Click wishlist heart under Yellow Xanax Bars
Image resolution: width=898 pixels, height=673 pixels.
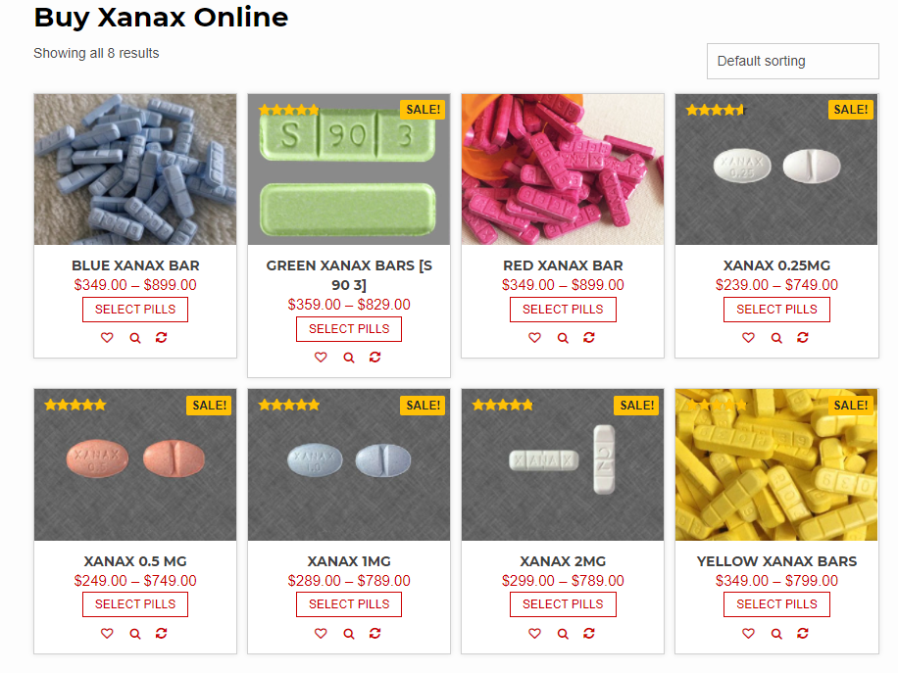pos(749,634)
